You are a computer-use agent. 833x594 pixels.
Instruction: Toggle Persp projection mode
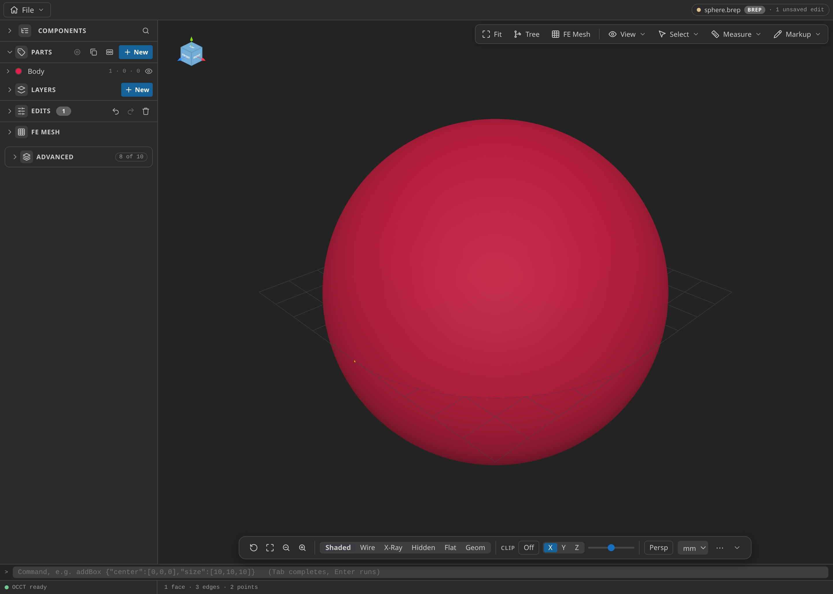pos(658,548)
